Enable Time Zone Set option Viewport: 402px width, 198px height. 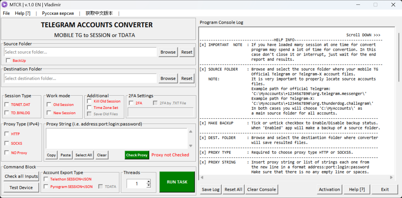tap(89, 107)
